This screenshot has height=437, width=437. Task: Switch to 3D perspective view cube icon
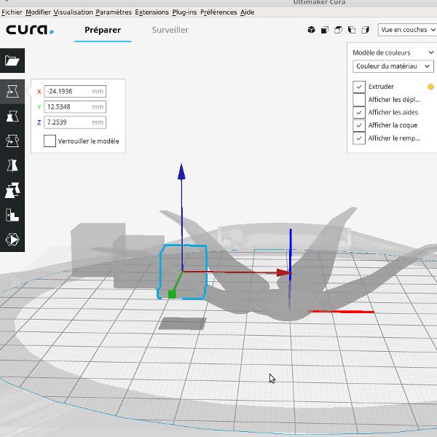point(311,30)
